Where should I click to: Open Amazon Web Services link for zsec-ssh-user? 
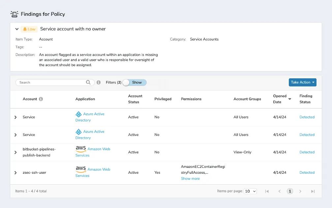99,169
